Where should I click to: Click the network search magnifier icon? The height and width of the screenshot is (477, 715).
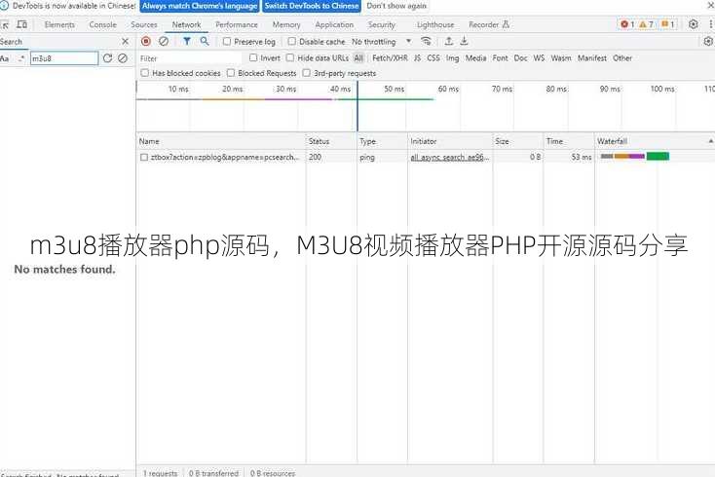pyautogui.click(x=205, y=42)
